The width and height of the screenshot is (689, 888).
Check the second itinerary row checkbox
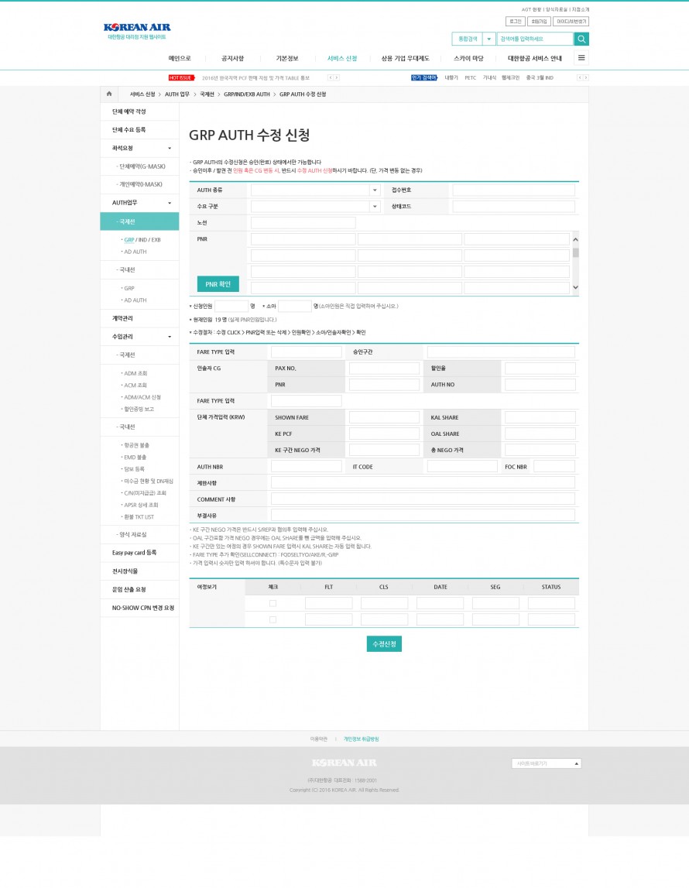(x=273, y=619)
